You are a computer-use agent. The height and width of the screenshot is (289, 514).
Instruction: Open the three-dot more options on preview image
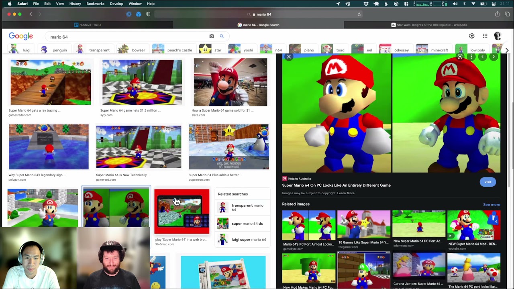click(x=471, y=57)
